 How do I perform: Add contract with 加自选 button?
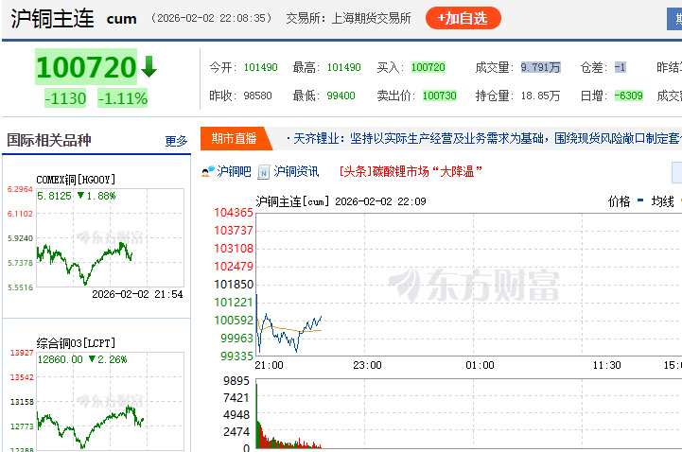point(463,18)
